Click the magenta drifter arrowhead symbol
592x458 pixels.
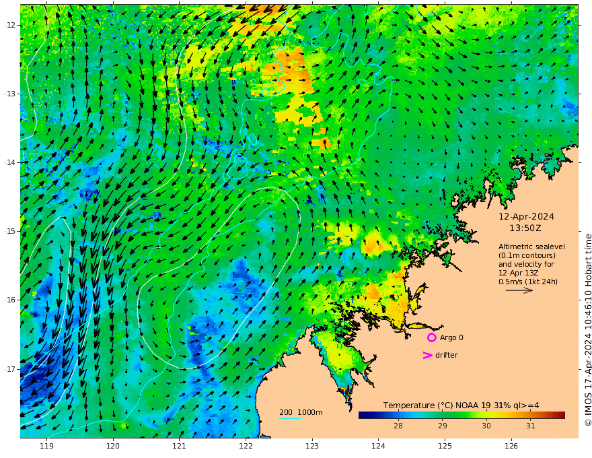point(427,355)
